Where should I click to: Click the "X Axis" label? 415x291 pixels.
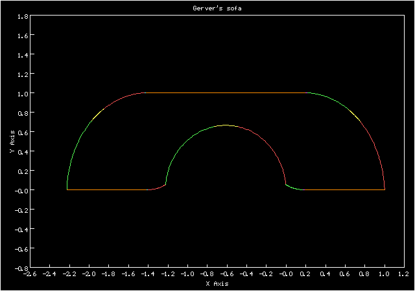217,284
